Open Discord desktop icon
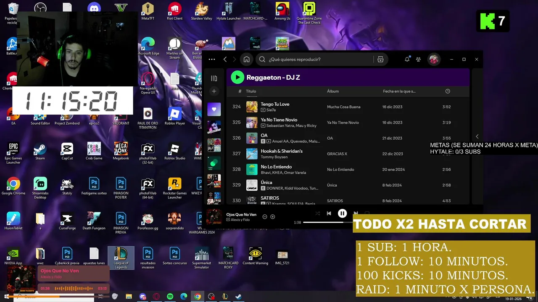This screenshot has width=538, height=302. point(94,8)
